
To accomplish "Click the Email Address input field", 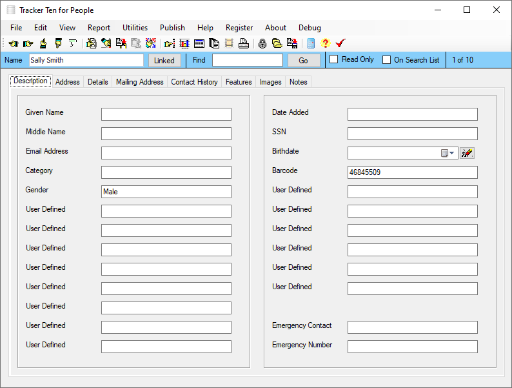I will [166, 153].
